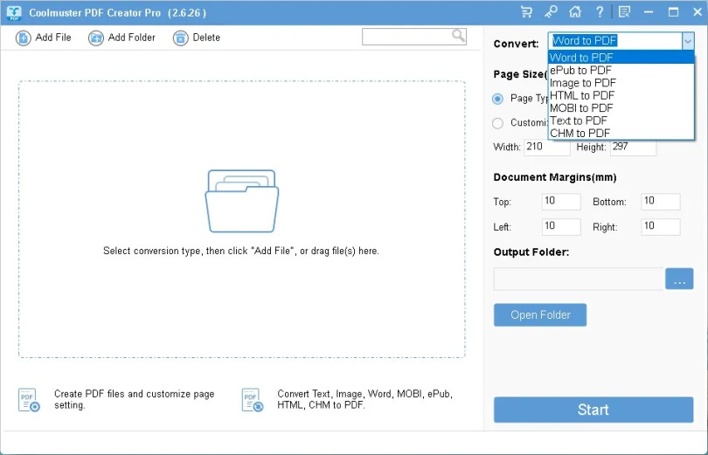Click the Document Margins(mm) heading
The height and width of the screenshot is (455, 708).
point(555,177)
